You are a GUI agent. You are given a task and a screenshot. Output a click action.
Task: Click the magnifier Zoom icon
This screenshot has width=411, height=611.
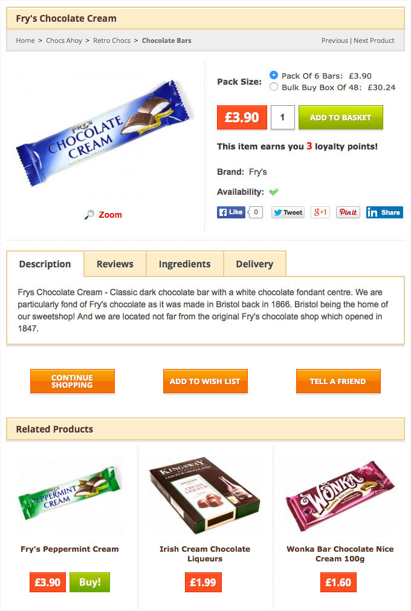click(x=89, y=215)
